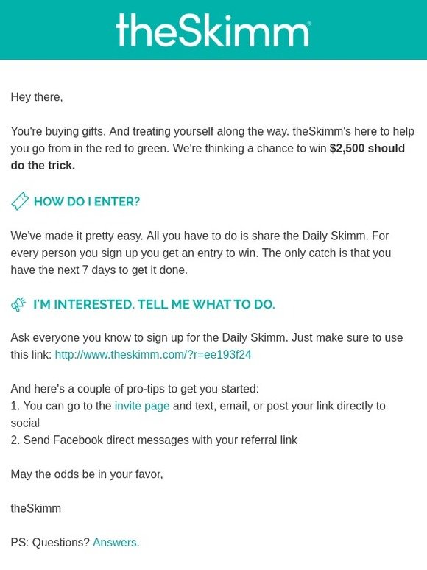Follow the Answers link in the PS
The width and height of the screenshot is (427, 570).
116,542
